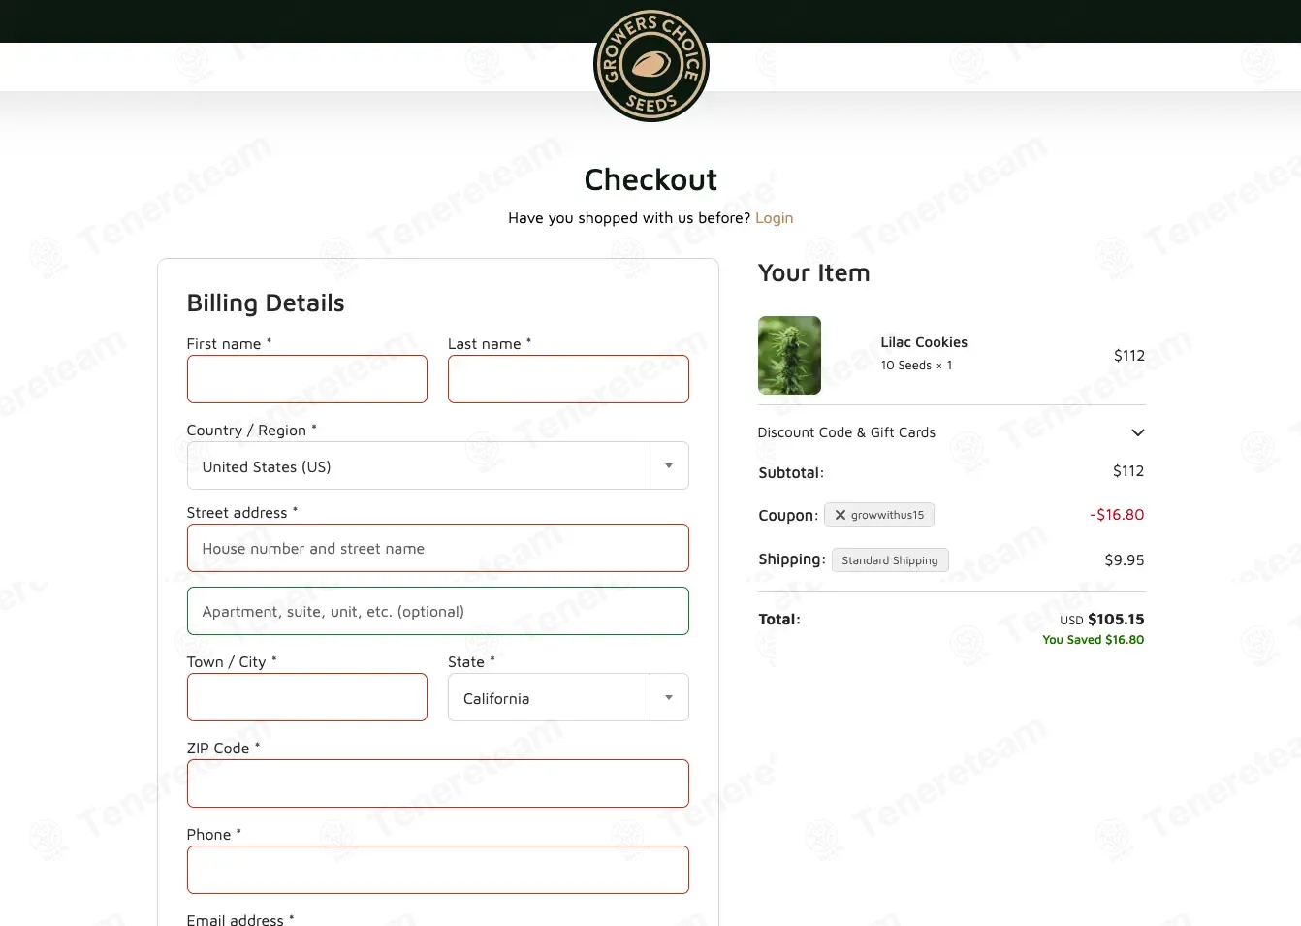Click the You Saved $16.80 text
Image resolution: width=1301 pixels, height=926 pixels.
coord(1093,640)
